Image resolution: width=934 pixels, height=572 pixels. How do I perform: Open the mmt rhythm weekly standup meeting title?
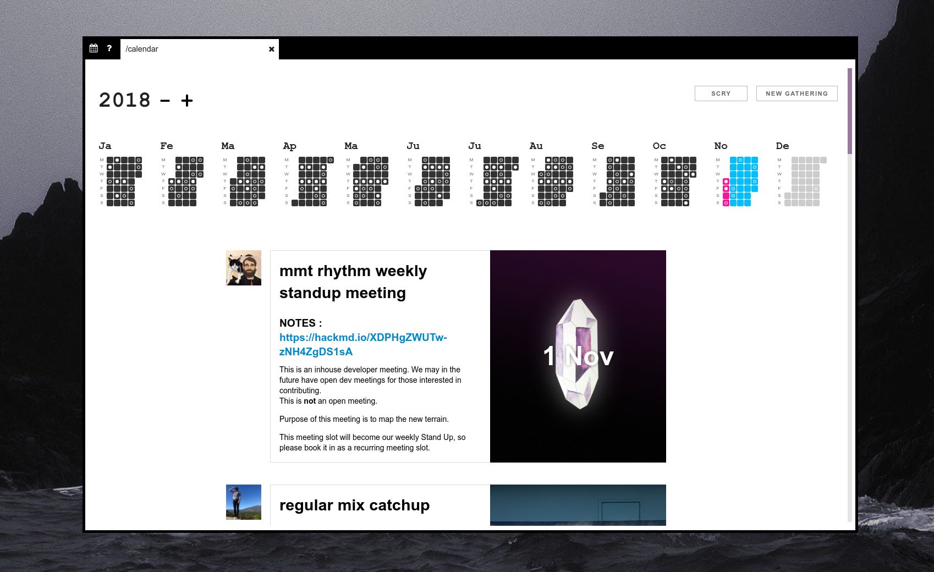coord(353,282)
